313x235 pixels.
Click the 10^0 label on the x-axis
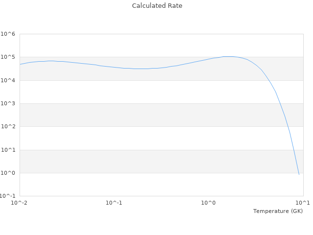(209, 203)
